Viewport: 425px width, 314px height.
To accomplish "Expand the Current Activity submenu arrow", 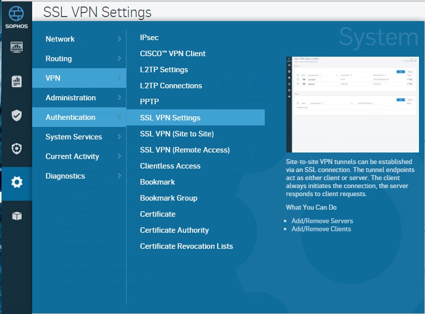I will pyautogui.click(x=119, y=156).
